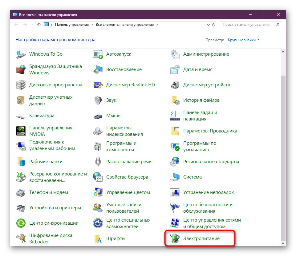Image resolution: width=296 pixels, height=256 pixels.
Task: Expand chevron after Все элементы панели управления breadcrumb
Action: [157, 25]
